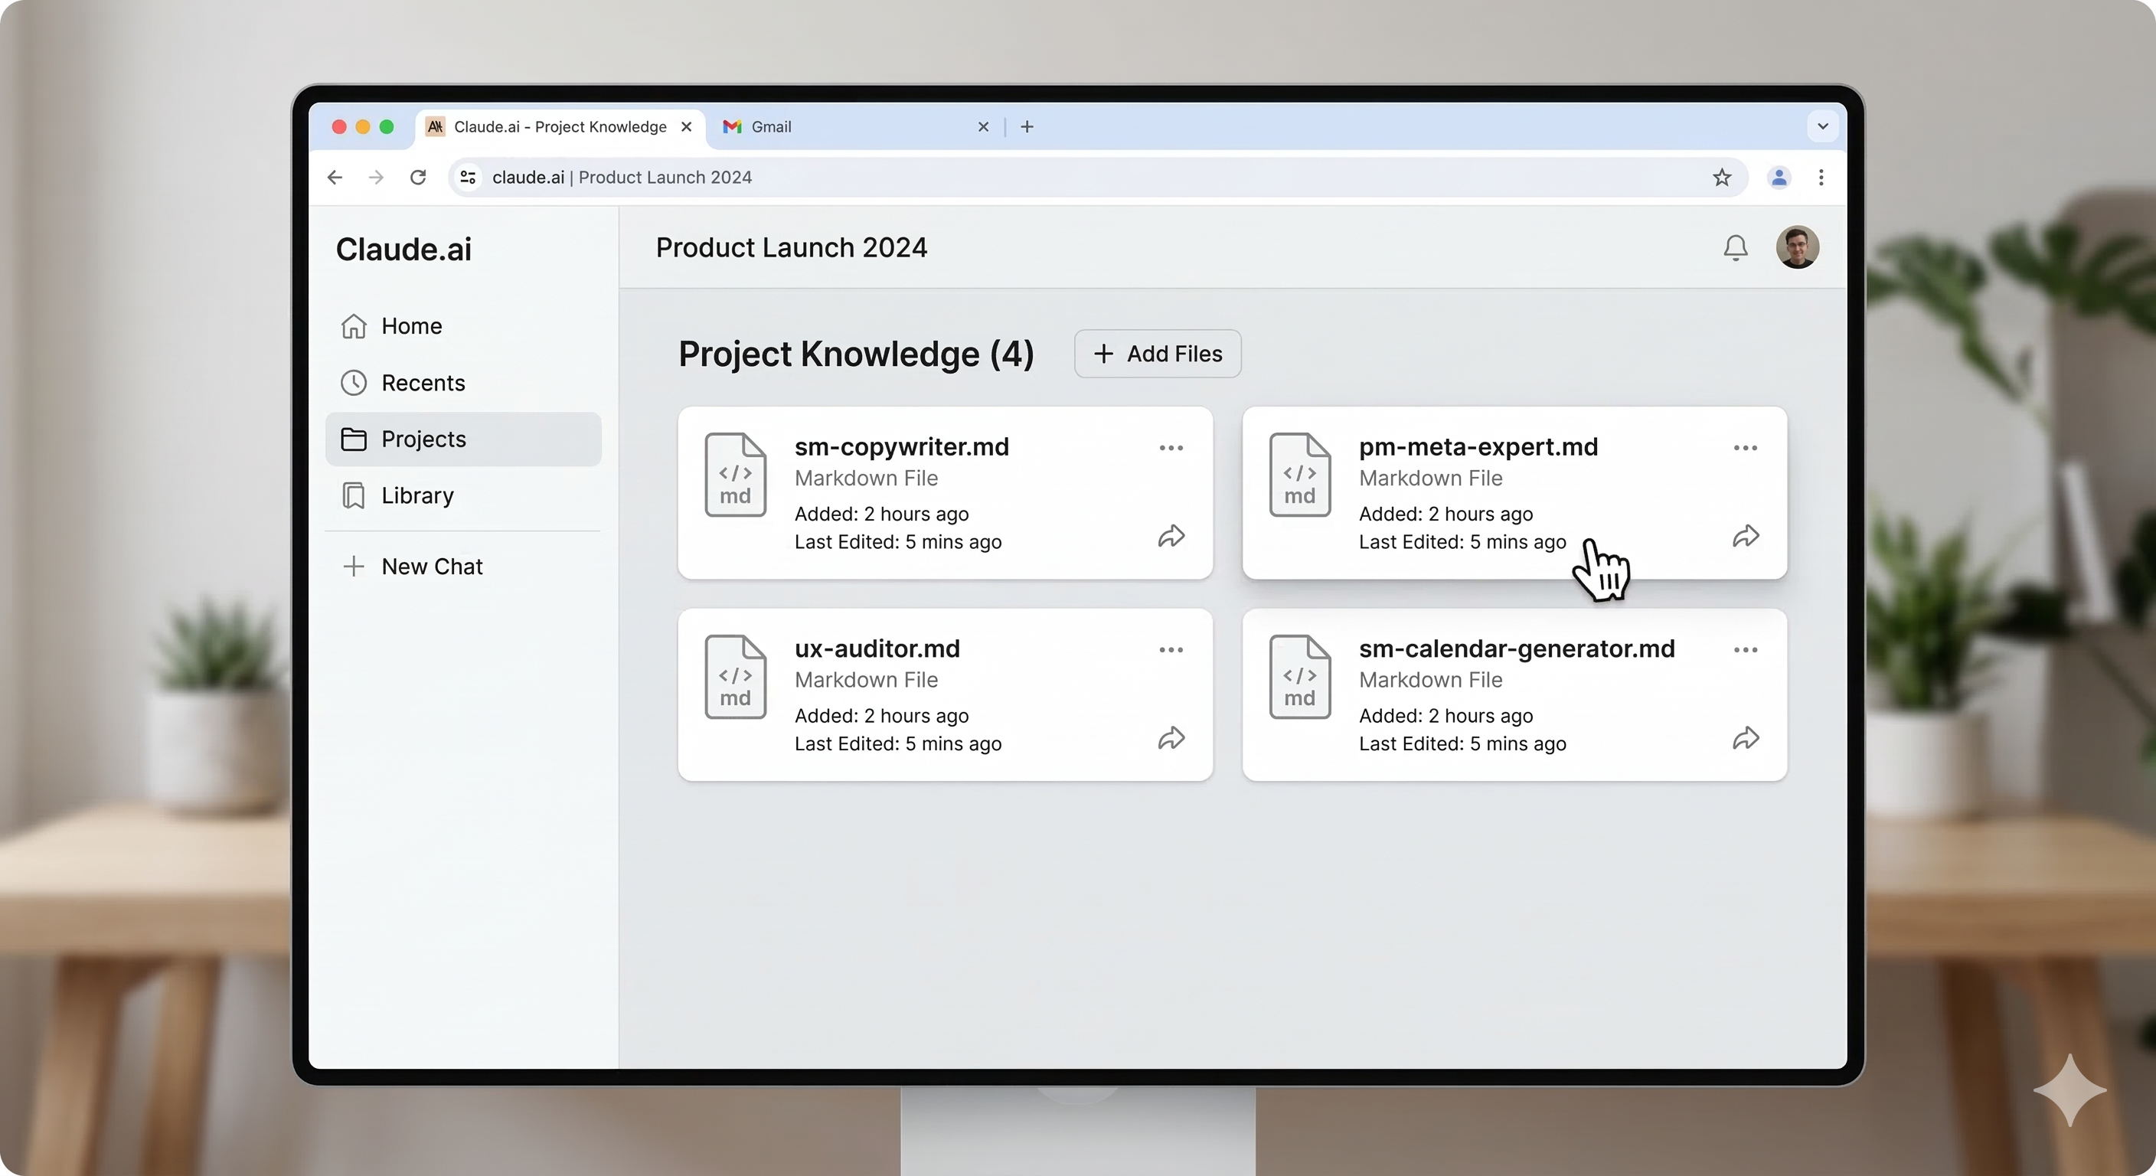The width and height of the screenshot is (2156, 1176).
Task: Click the pm-meta-expert.md file icon
Action: tap(1300, 475)
